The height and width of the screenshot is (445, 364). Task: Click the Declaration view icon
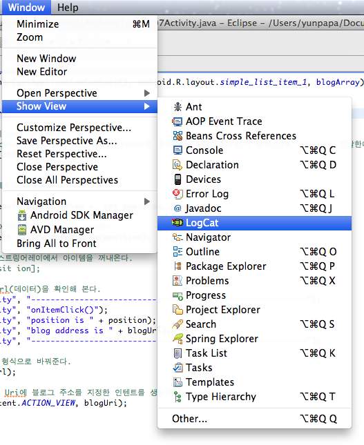click(x=178, y=165)
